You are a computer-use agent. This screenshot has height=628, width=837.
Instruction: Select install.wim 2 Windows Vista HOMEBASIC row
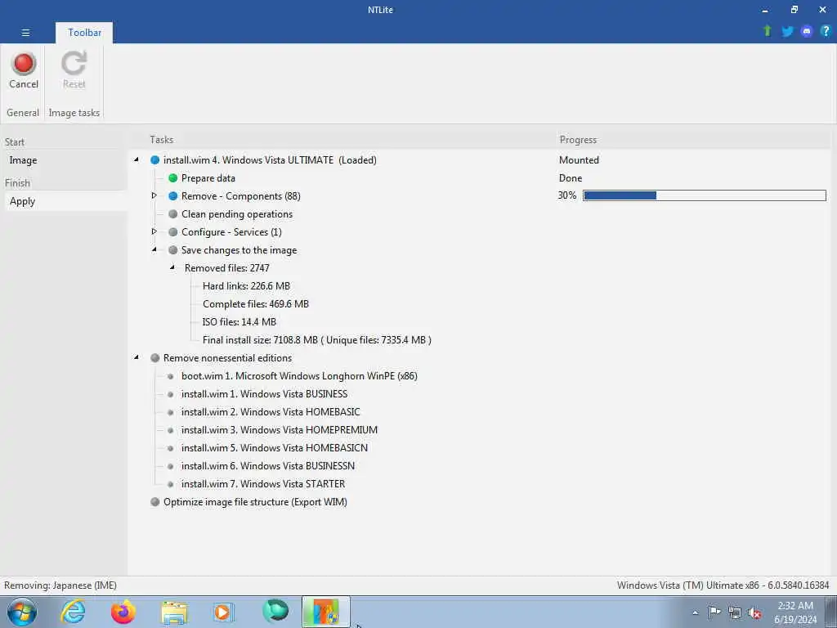coord(271,412)
